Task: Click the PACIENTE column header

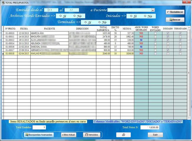Action: [49, 29]
